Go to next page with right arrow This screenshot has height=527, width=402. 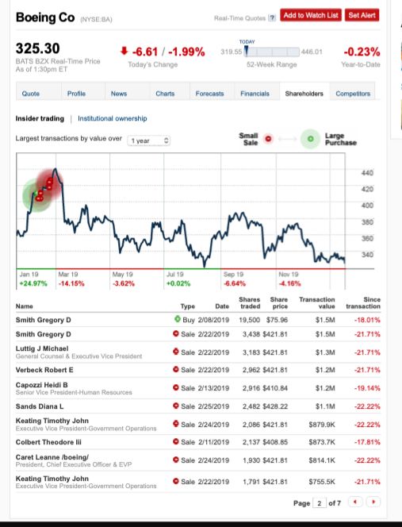point(373,502)
